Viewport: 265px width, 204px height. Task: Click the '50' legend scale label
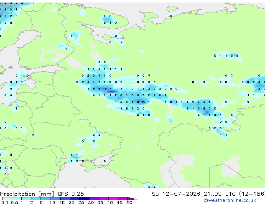[130, 202]
